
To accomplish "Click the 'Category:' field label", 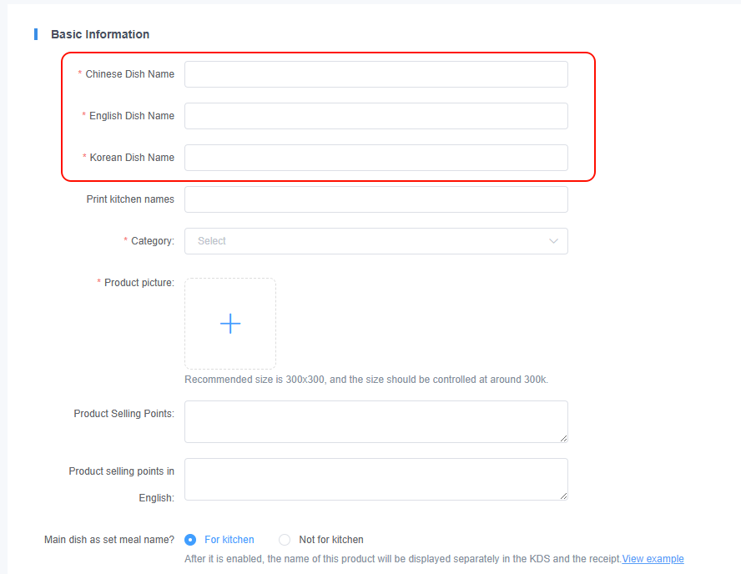I will (x=152, y=241).
